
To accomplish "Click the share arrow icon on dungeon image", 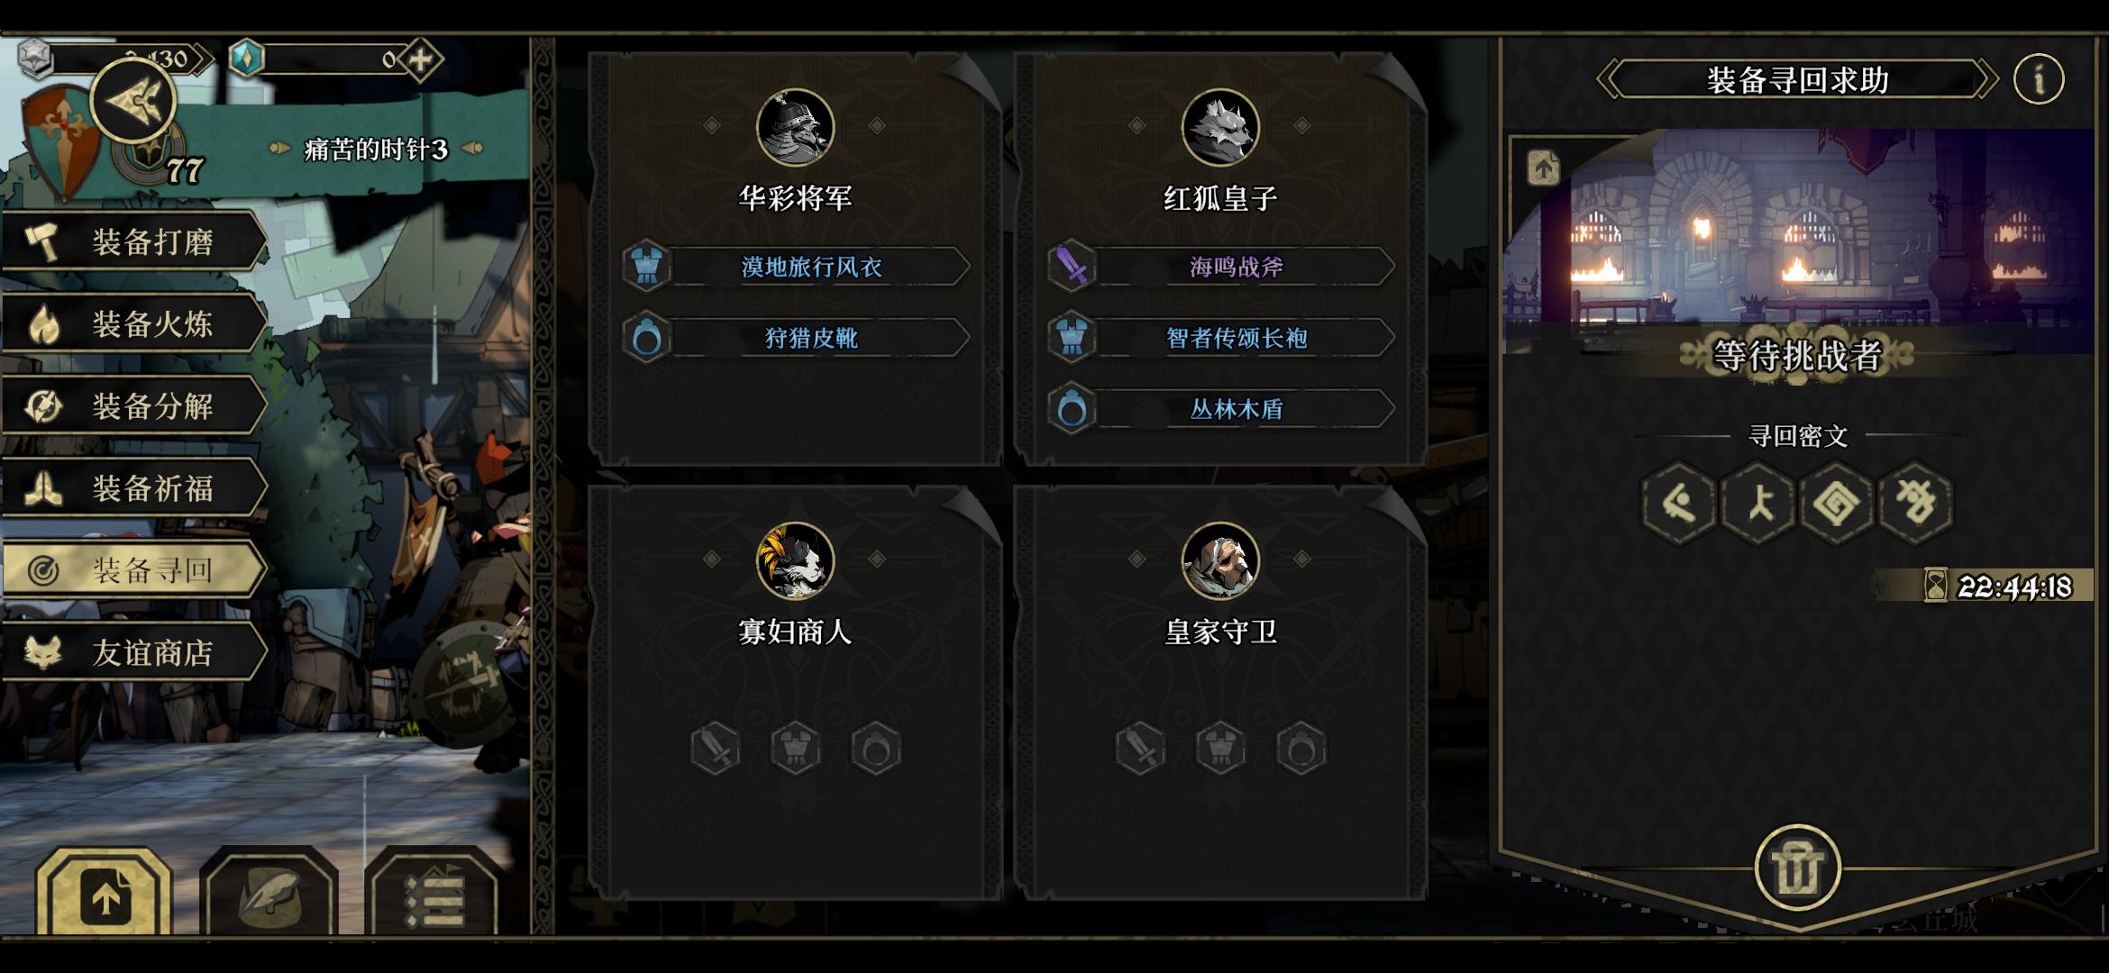I will click(1543, 168).
